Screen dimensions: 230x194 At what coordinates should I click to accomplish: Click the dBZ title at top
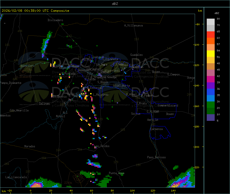point(115,4)
